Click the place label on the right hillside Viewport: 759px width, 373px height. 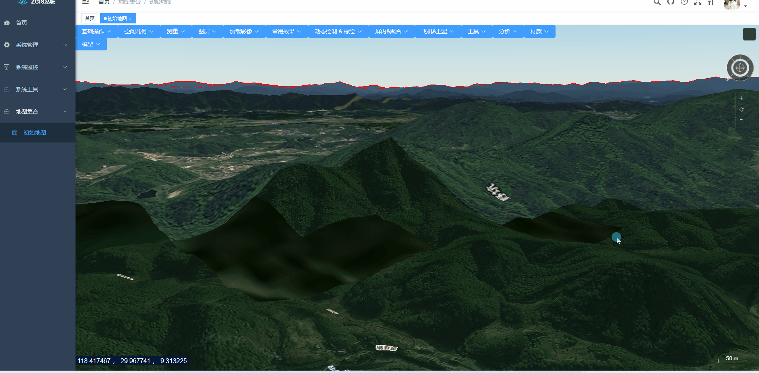[x=498, y=192]
